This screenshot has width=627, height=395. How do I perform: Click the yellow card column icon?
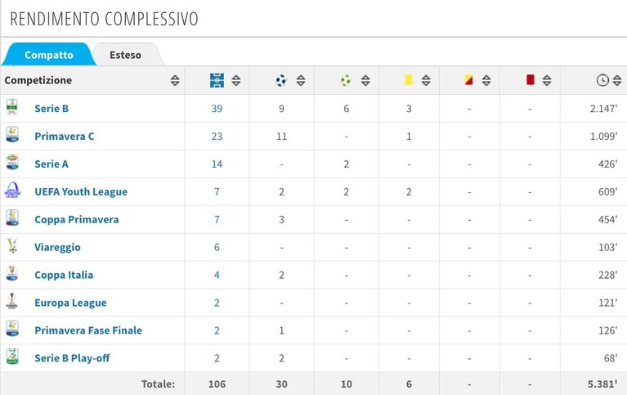[408, 79]
